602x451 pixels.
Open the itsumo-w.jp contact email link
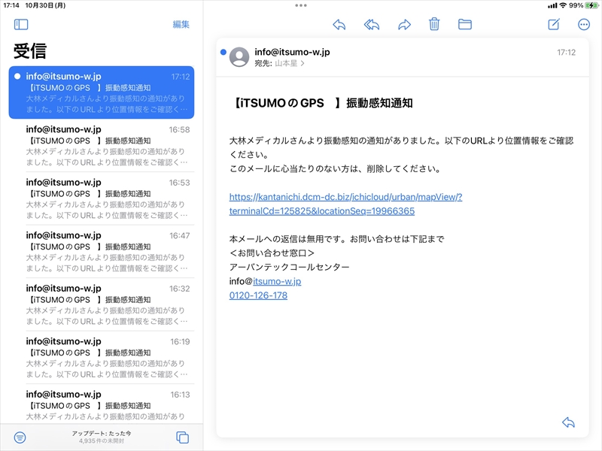(277, 281)
